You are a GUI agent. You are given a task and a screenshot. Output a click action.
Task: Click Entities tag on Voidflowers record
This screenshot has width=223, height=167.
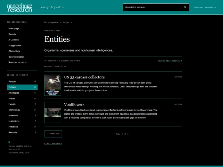(x=178, y=104)
